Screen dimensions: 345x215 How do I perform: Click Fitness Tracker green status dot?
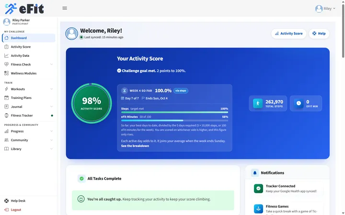[52, 116]
